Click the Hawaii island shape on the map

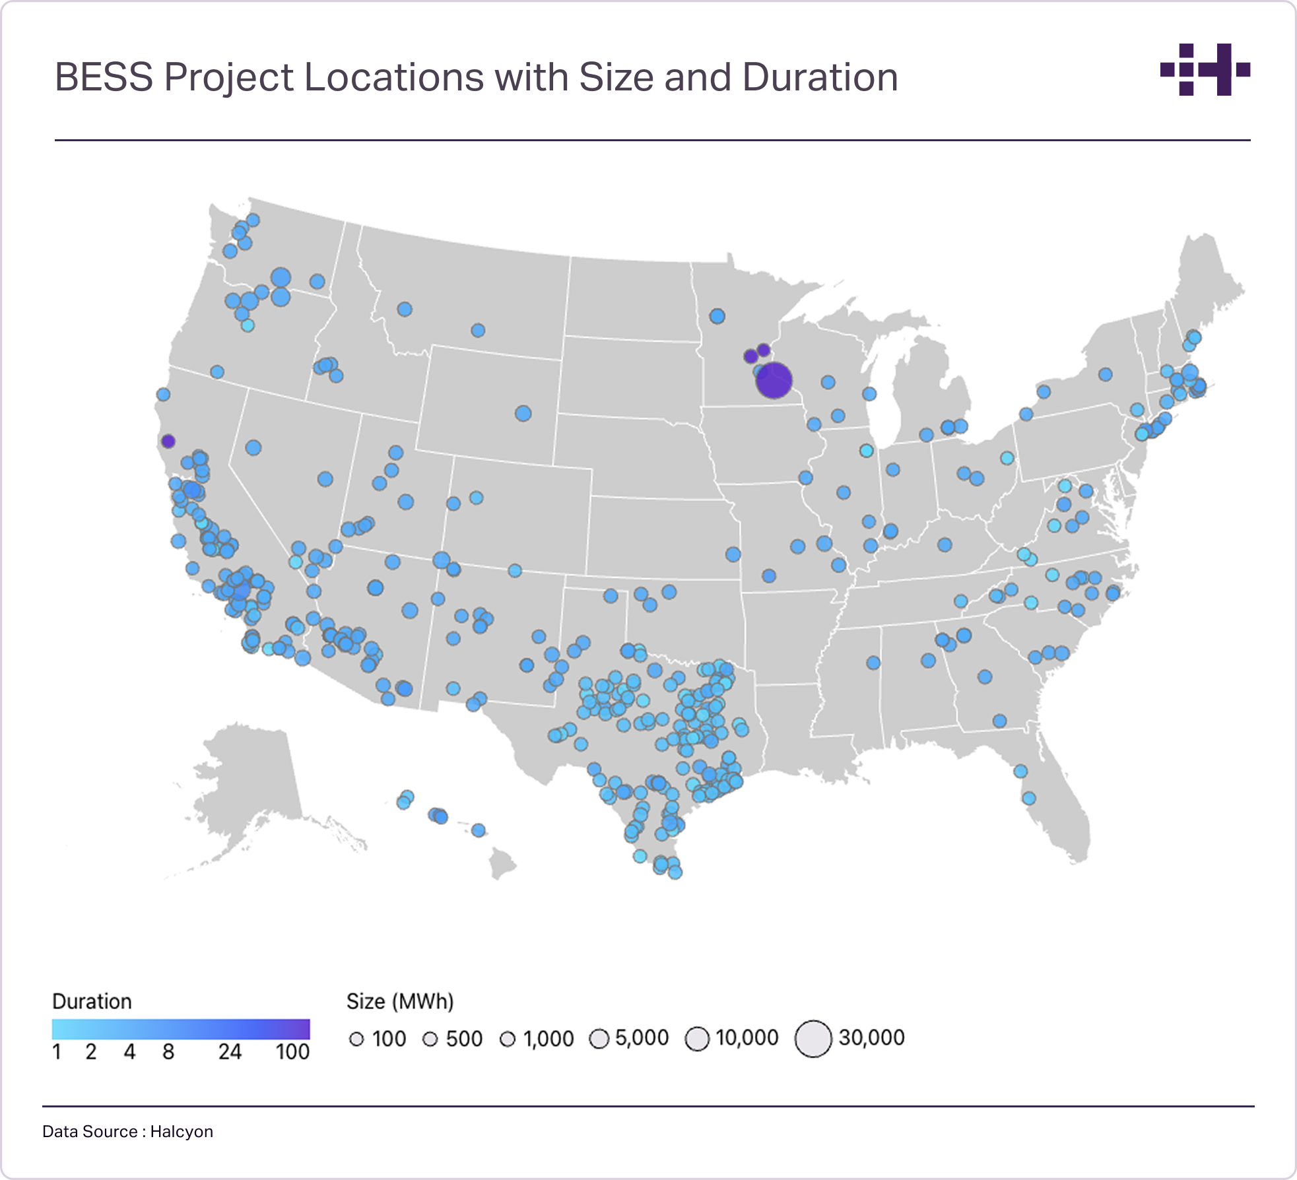pyautogui.click(x=503, y=862)
